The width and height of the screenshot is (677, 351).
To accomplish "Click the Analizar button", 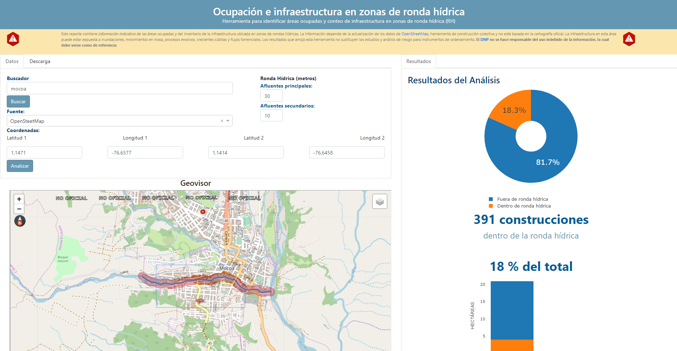I will pyautogui.click(x=20, y=166).
